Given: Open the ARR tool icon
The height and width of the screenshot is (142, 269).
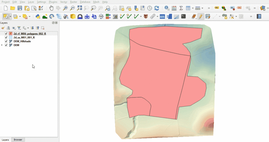Looking at the screenshot, I should (162, 16).
